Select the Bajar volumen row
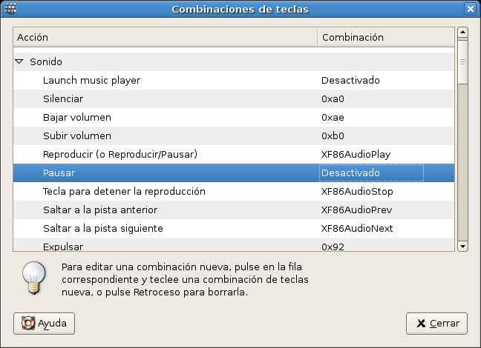481x348 pixels. (x=77, y=117)
